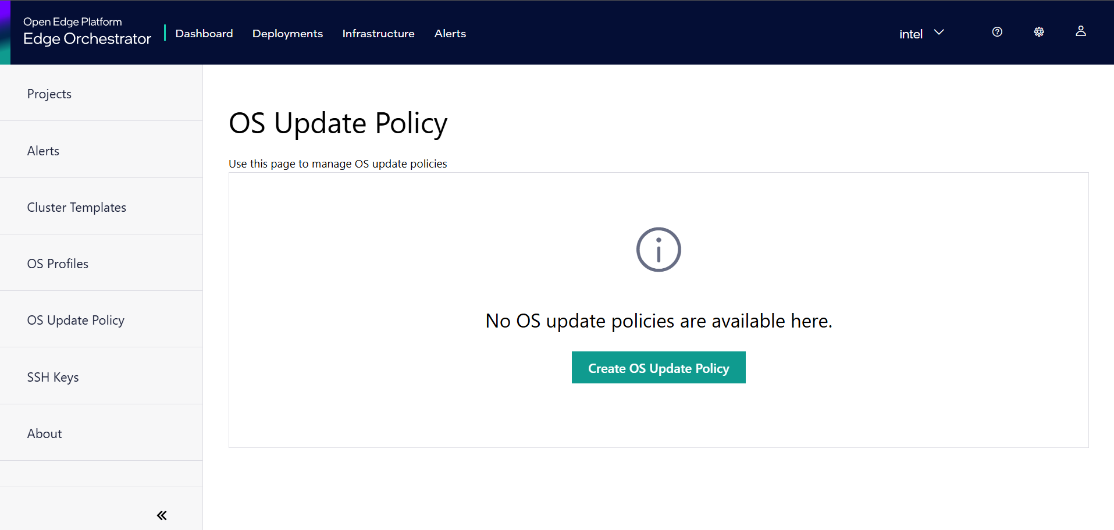The width and height of the screenshot is (1114, 530).
Task: Click the info circle icon above the empty message
Action: [x=658, y=250]
